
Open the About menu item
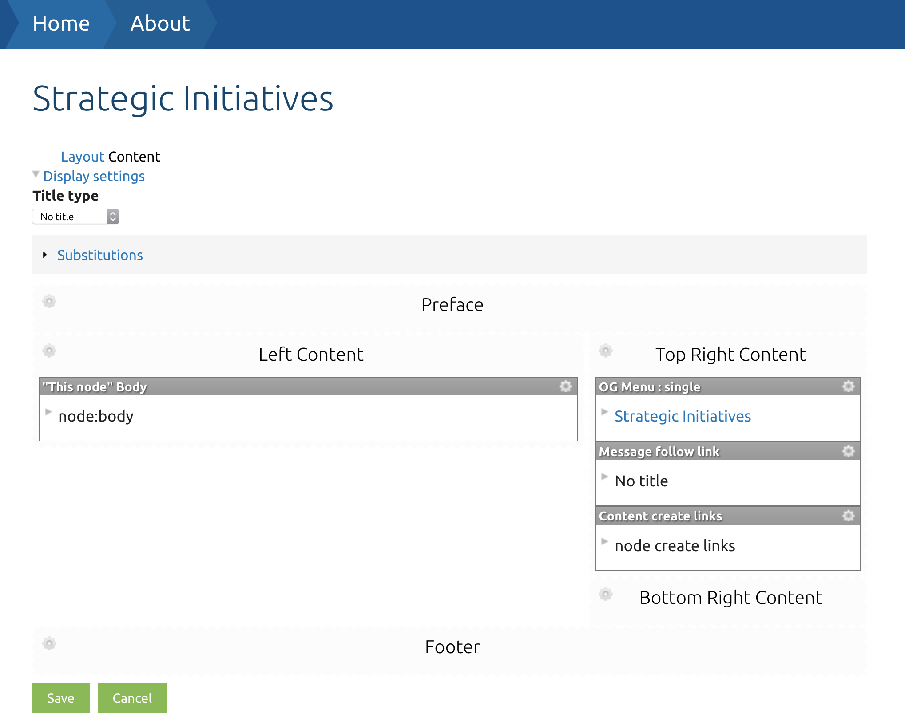(160, 24)
